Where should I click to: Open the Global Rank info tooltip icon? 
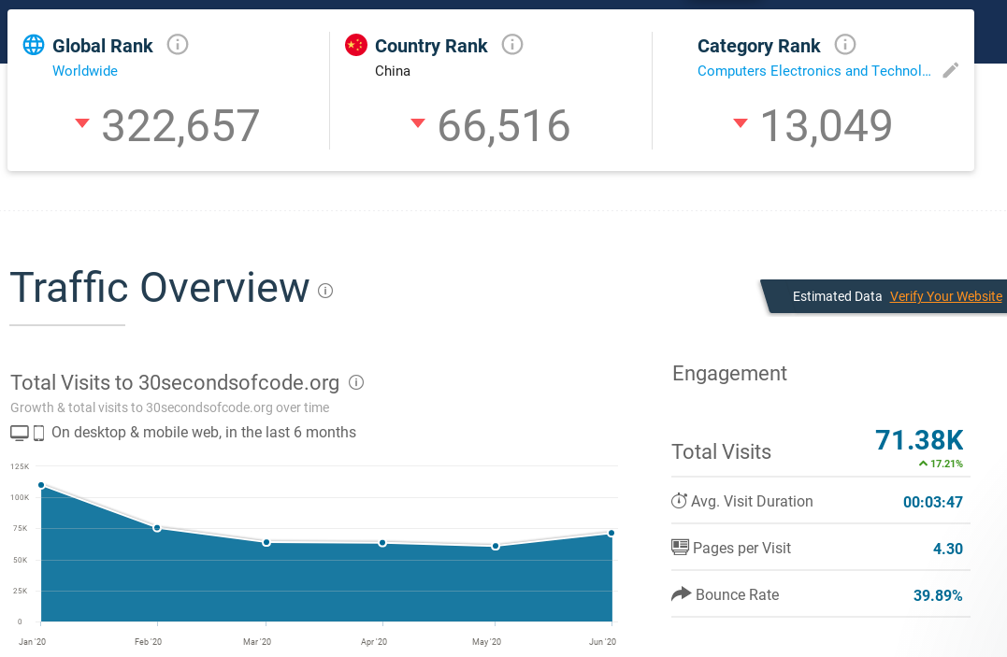point(178,44)
